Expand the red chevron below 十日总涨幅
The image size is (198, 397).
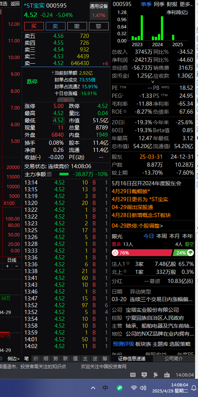coord(66,100)
